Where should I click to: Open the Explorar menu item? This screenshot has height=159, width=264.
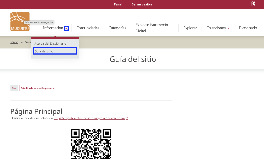[x=190, y=28]
